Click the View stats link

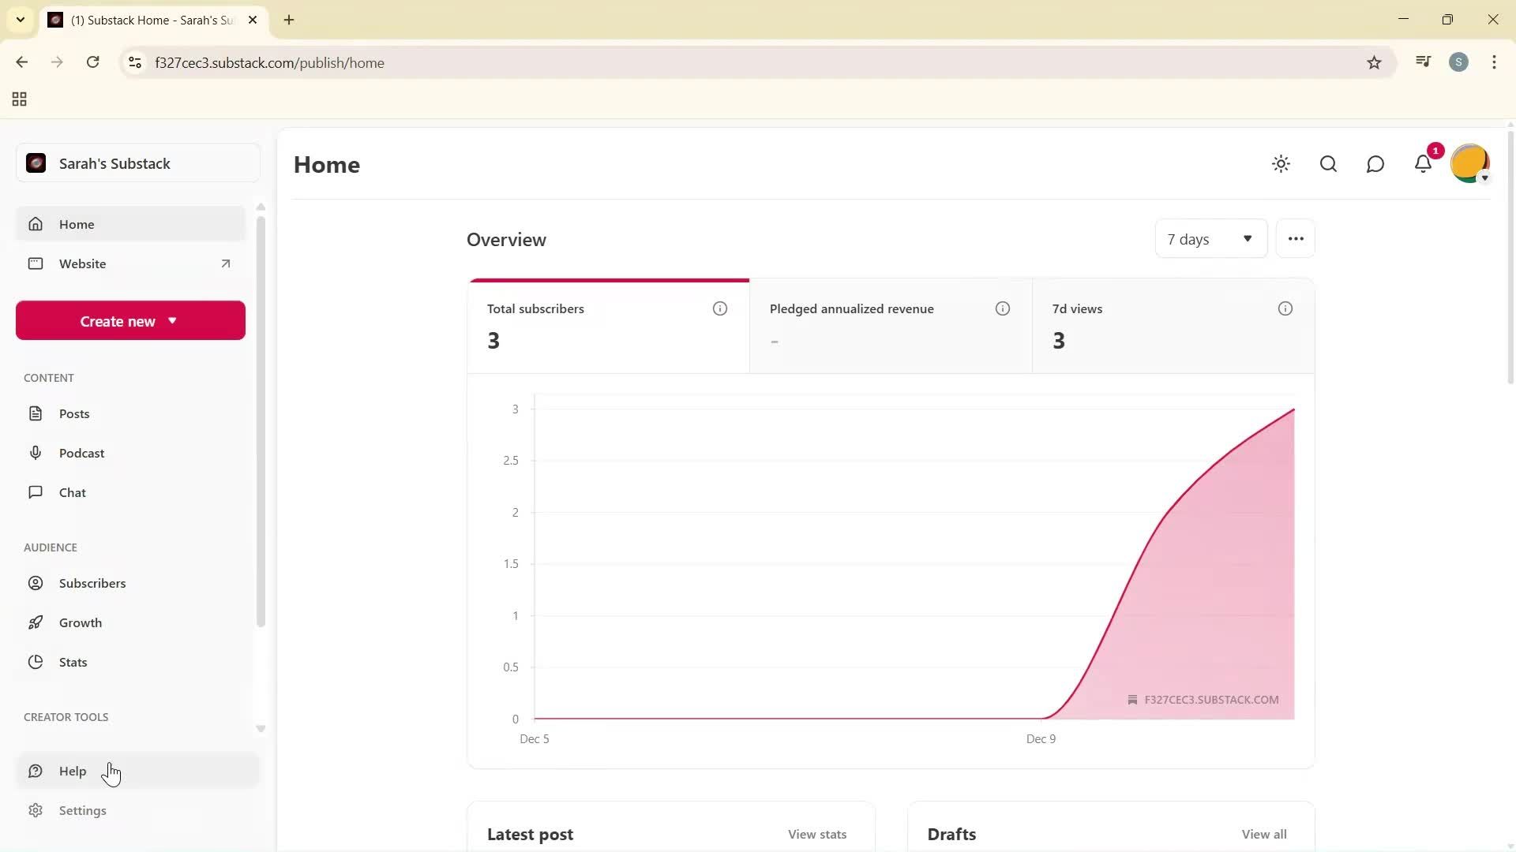pos(816,834)
